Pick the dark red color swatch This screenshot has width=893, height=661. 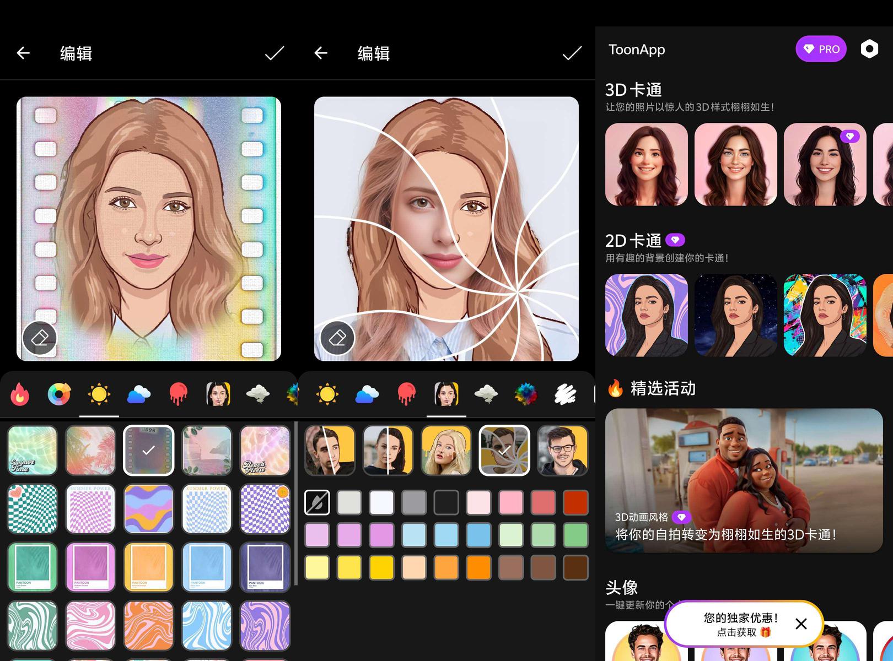coord(575,502)
